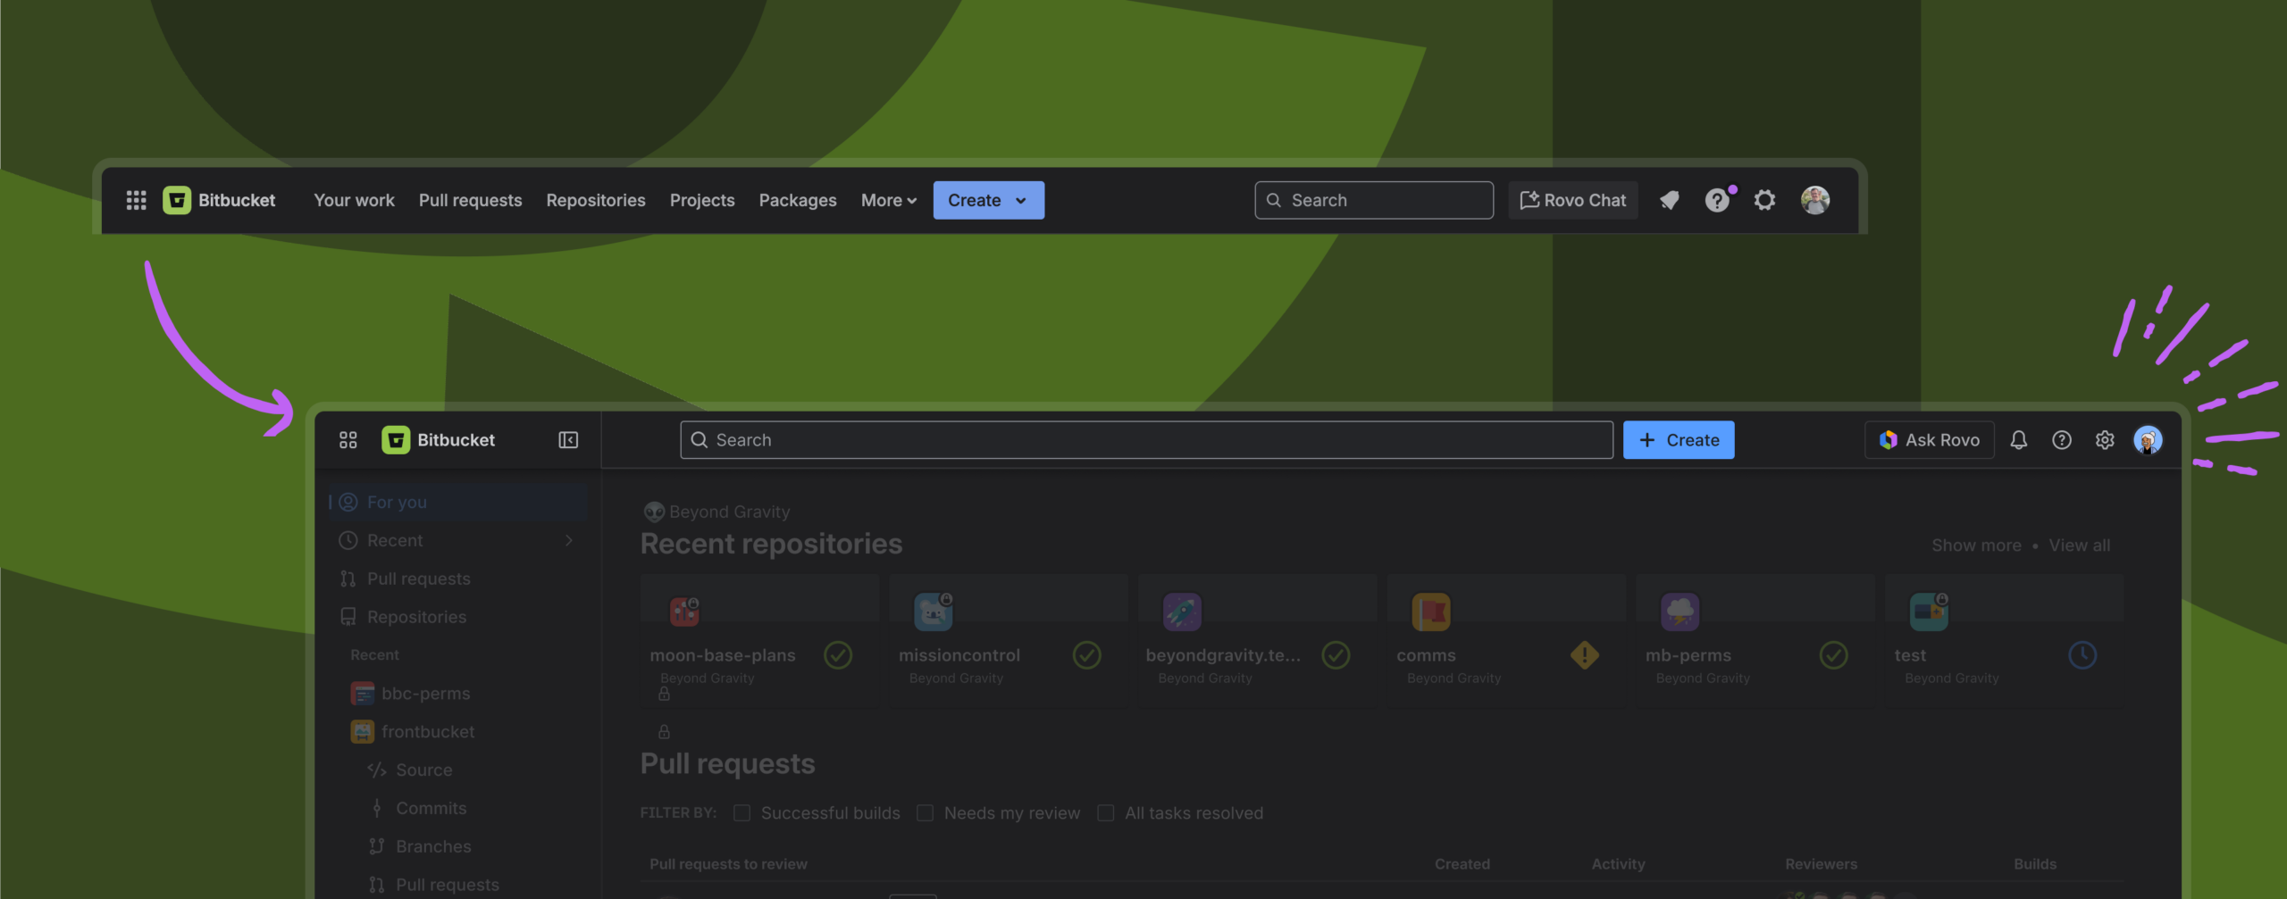Select Projects in top navigation bar
The image size is (2287, 899).
click(702, 200)
